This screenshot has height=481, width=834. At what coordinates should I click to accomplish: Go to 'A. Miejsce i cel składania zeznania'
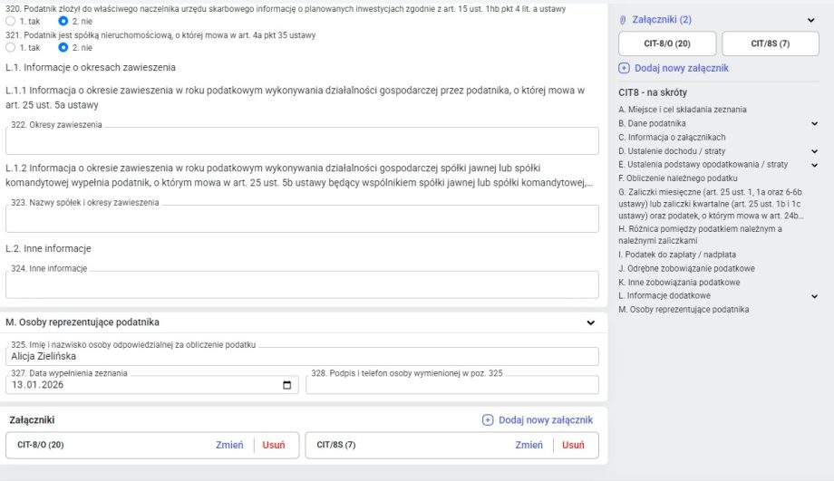[683, 110]
